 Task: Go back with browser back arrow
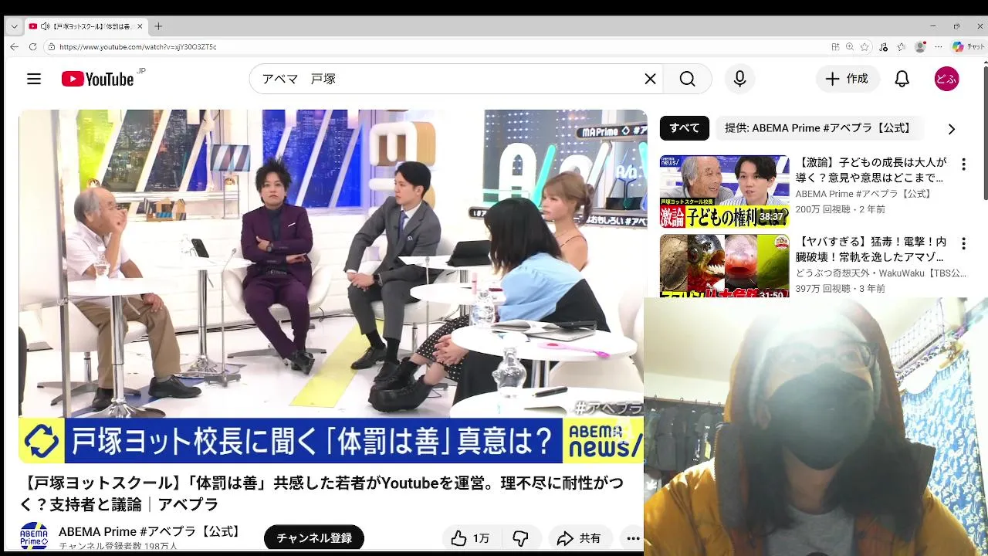pos(14,46)
